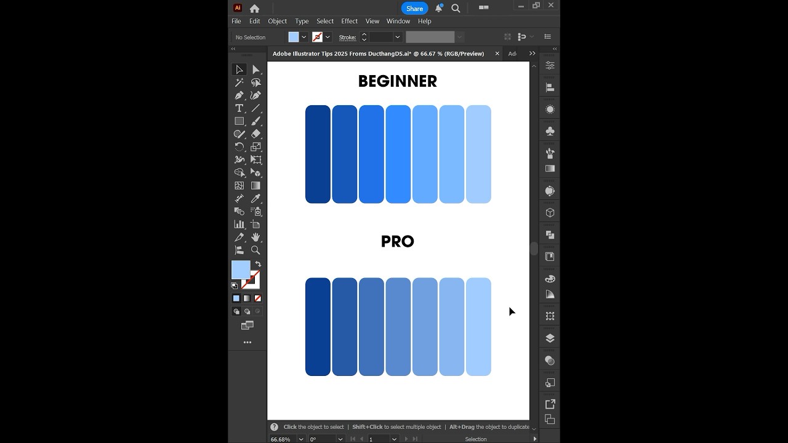Image resolution: width=788 pixels, height=443 pixels.
Task: Open the Object menu
Action: (277, 21)
